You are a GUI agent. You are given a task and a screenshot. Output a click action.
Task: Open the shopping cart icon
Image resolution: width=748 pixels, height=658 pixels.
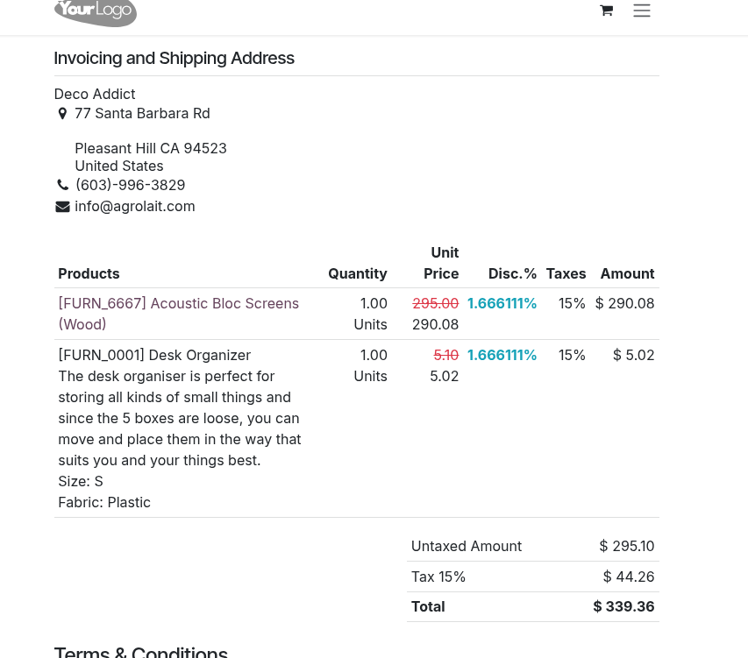pos(606,11)
